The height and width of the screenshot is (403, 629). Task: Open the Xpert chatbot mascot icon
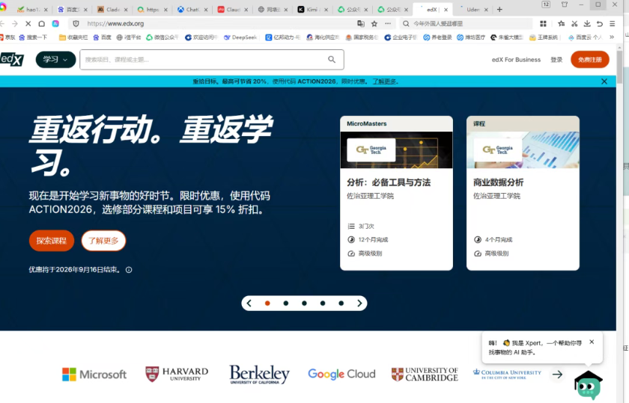[x=588, y=385]
